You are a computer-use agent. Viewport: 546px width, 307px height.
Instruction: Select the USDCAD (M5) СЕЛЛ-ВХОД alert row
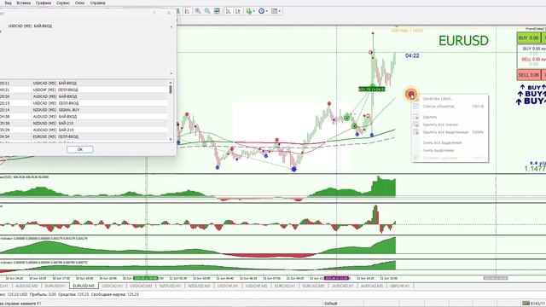(x=84, y=103)
